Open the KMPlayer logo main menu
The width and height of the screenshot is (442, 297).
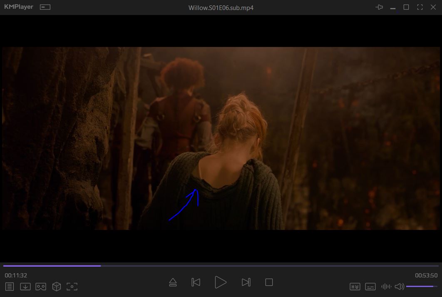point(18,7)
